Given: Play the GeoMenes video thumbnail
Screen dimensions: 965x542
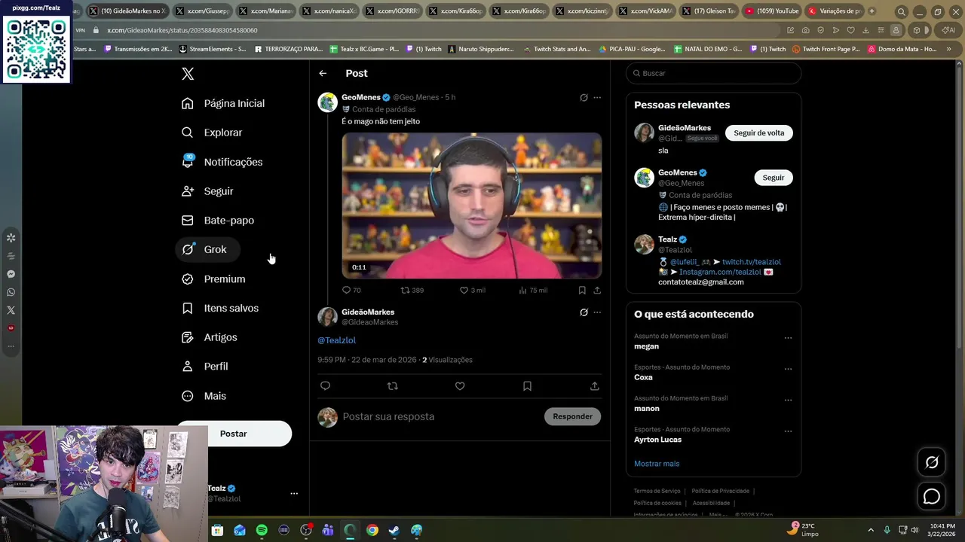Looking at the screenshot, I should [x=472, y=206].
